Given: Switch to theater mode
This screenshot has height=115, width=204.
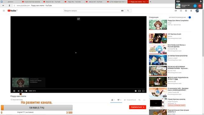Looking at the screenshot, I should click(140, 91).
